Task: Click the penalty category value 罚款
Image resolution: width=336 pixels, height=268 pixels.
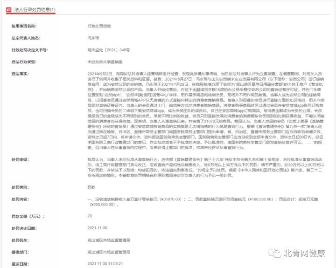Action: point(91,187)
